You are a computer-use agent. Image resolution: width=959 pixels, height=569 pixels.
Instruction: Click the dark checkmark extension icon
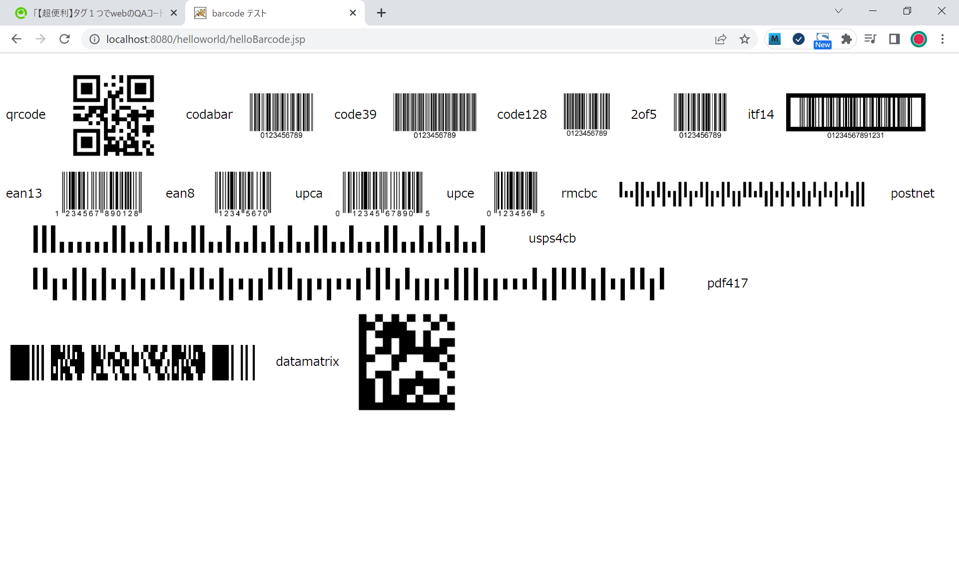798,39
